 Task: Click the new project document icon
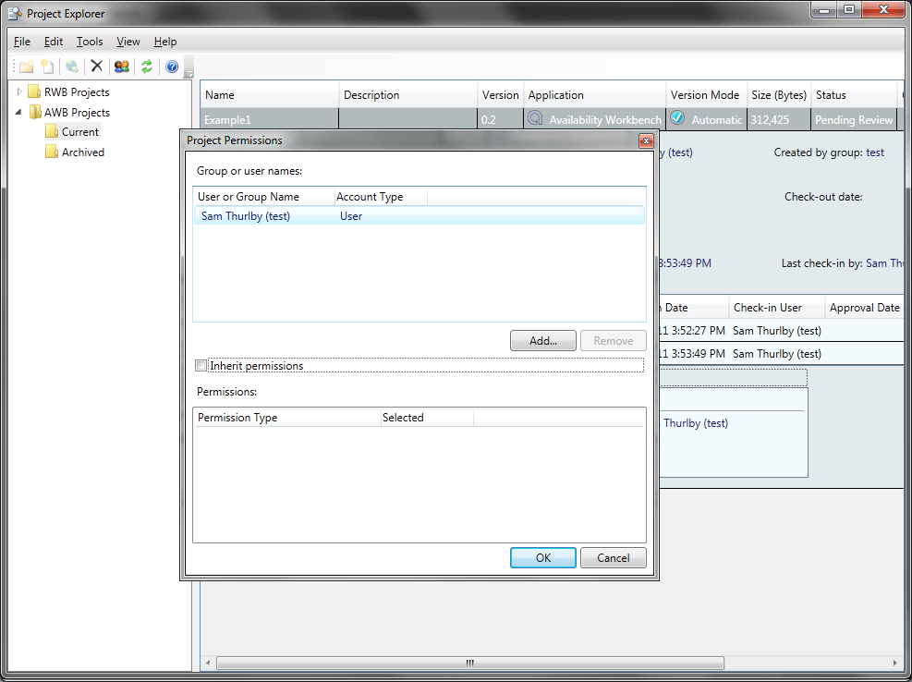pos(47,67)
